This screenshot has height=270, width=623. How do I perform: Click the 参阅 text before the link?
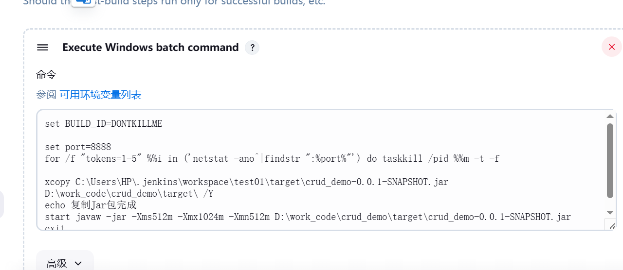pos(46,95)
